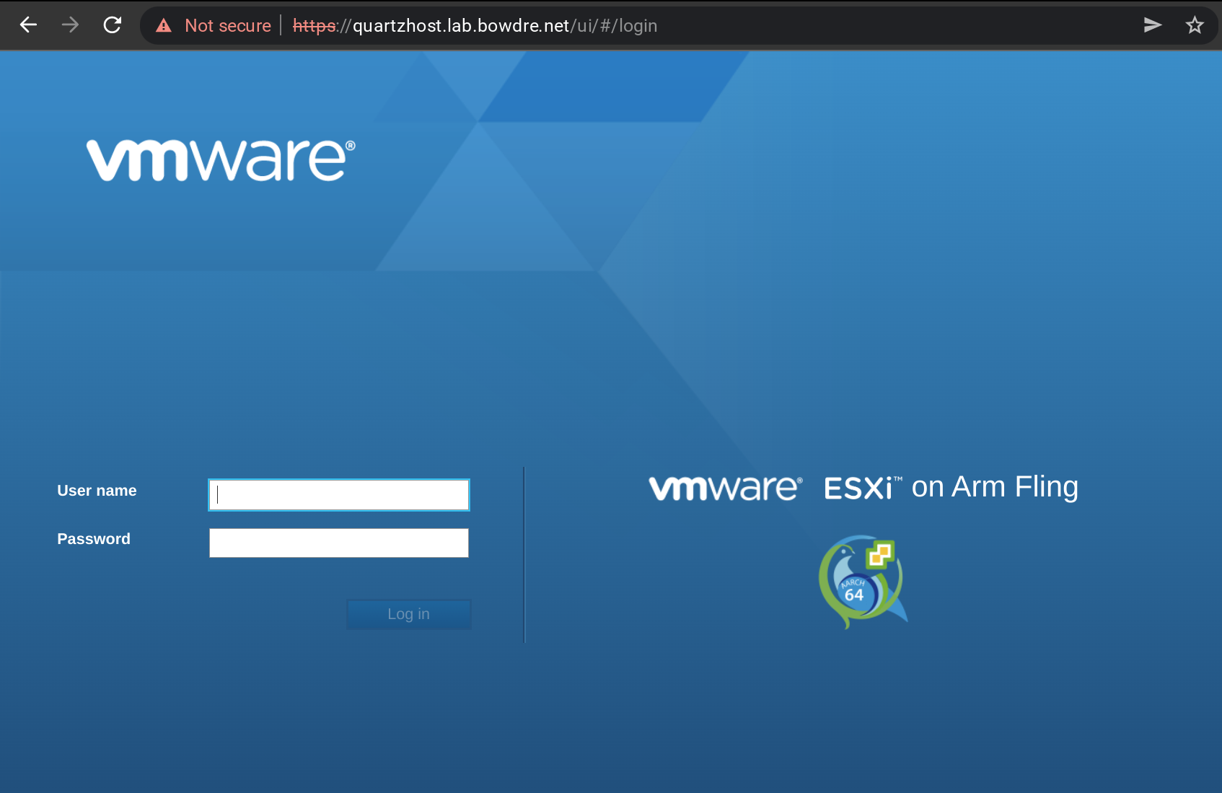Viewport: 1222px width, 793px height.
Task: Click the 'Password' label
Action: [94, 539]
